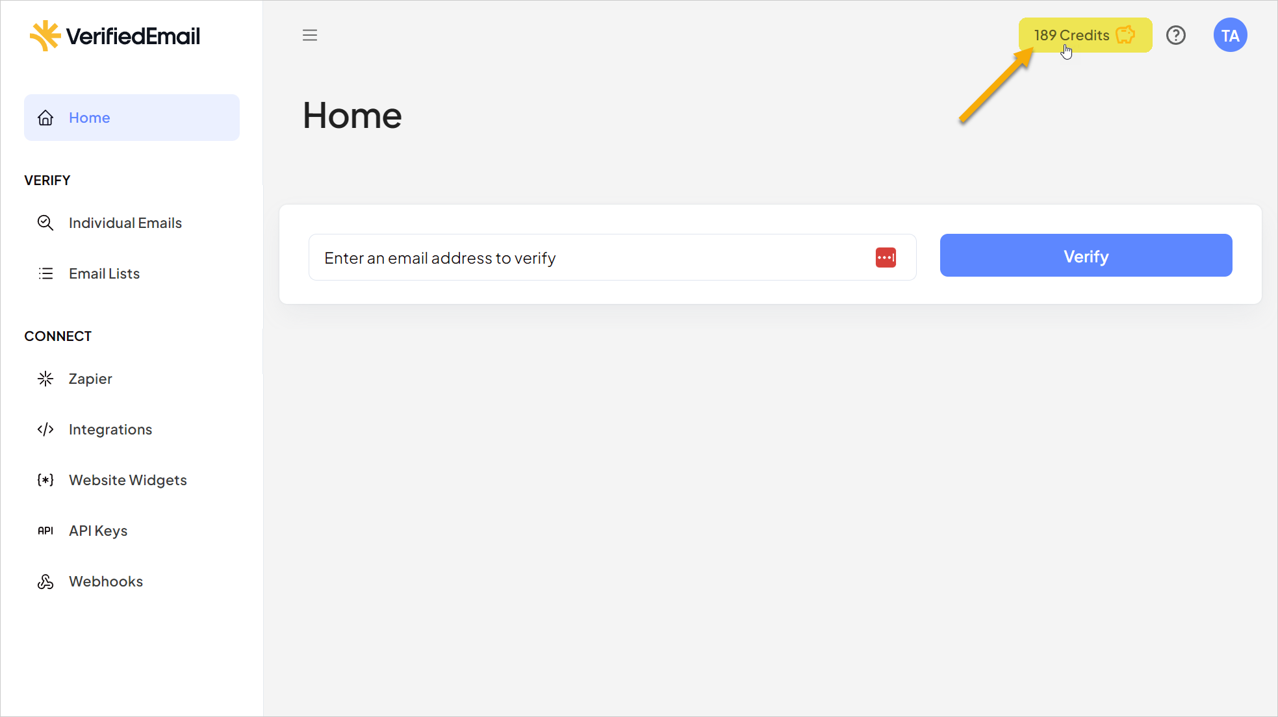This screenshot has height=717, width=1278.
Task: Click the blue Verify button
Action: (x=1086, y=255)
